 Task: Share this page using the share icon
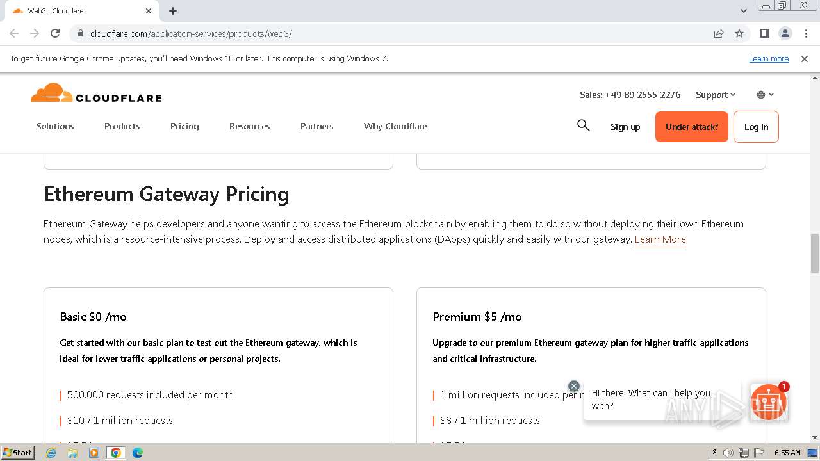[x=719, y=33]
